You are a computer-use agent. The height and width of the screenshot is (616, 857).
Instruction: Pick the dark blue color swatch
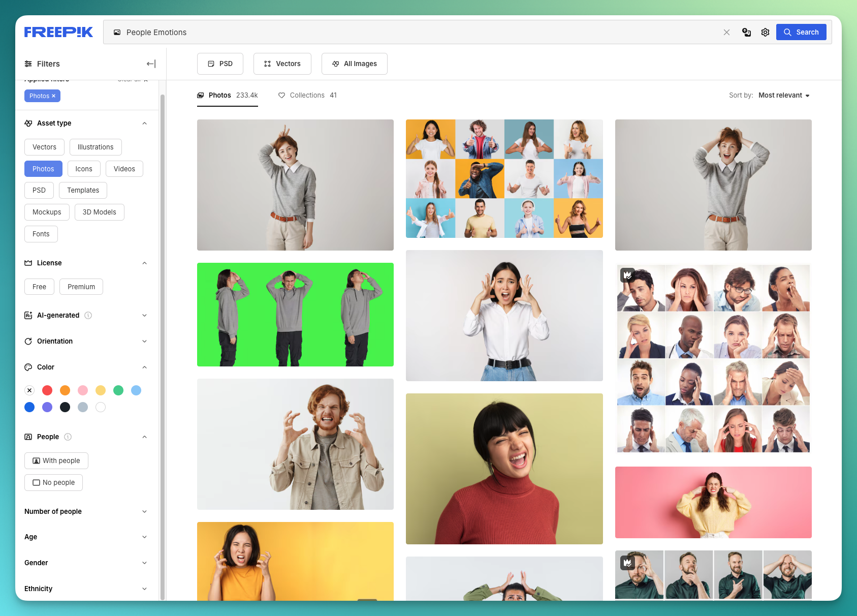[x=29, y=407]
